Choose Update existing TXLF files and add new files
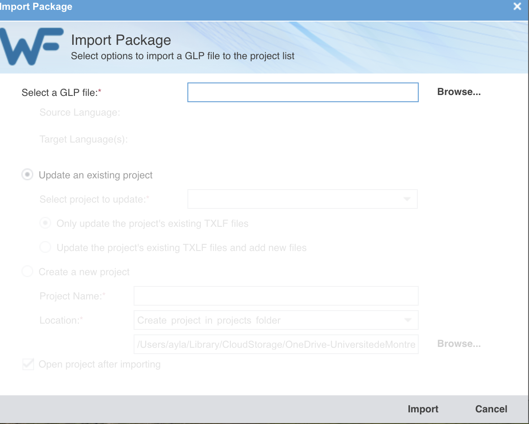The image size is (529, 424). click(45, 247)
